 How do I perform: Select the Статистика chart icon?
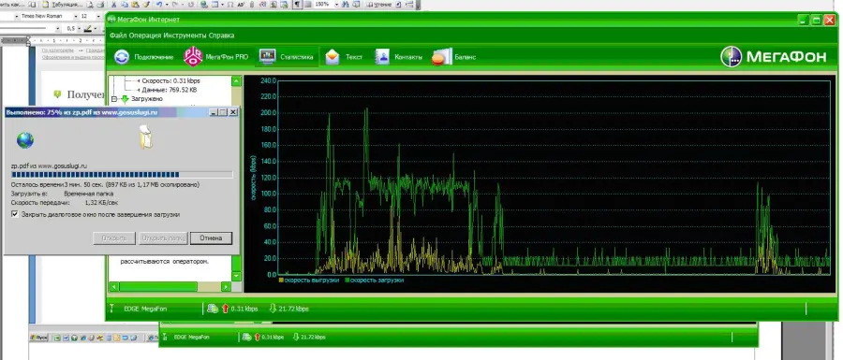point(267,56)
